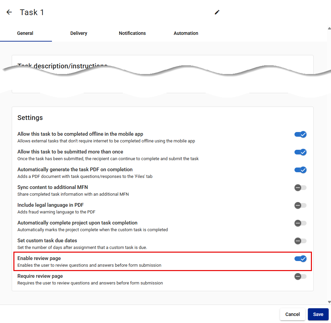Switch to the General tab
The image size is (331, 323).
click(25, 33)
